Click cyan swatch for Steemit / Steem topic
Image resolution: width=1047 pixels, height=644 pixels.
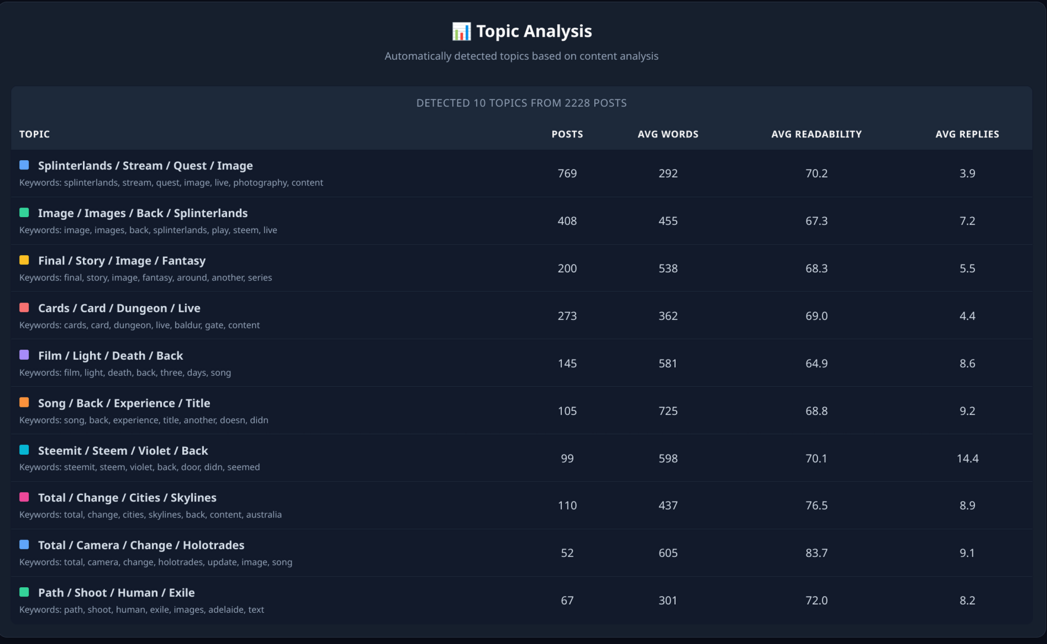[x=24, y=450]
